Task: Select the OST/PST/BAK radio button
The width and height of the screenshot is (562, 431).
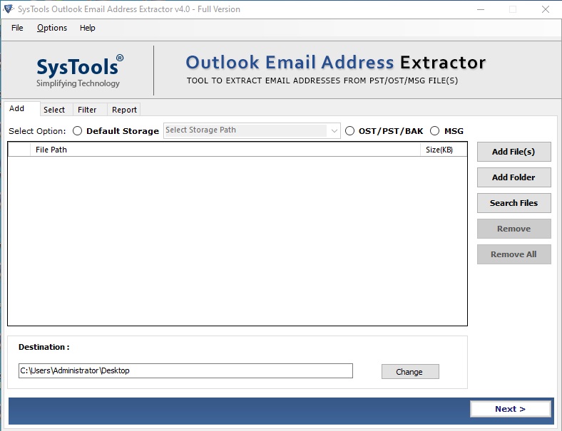Action: (349, 131)
